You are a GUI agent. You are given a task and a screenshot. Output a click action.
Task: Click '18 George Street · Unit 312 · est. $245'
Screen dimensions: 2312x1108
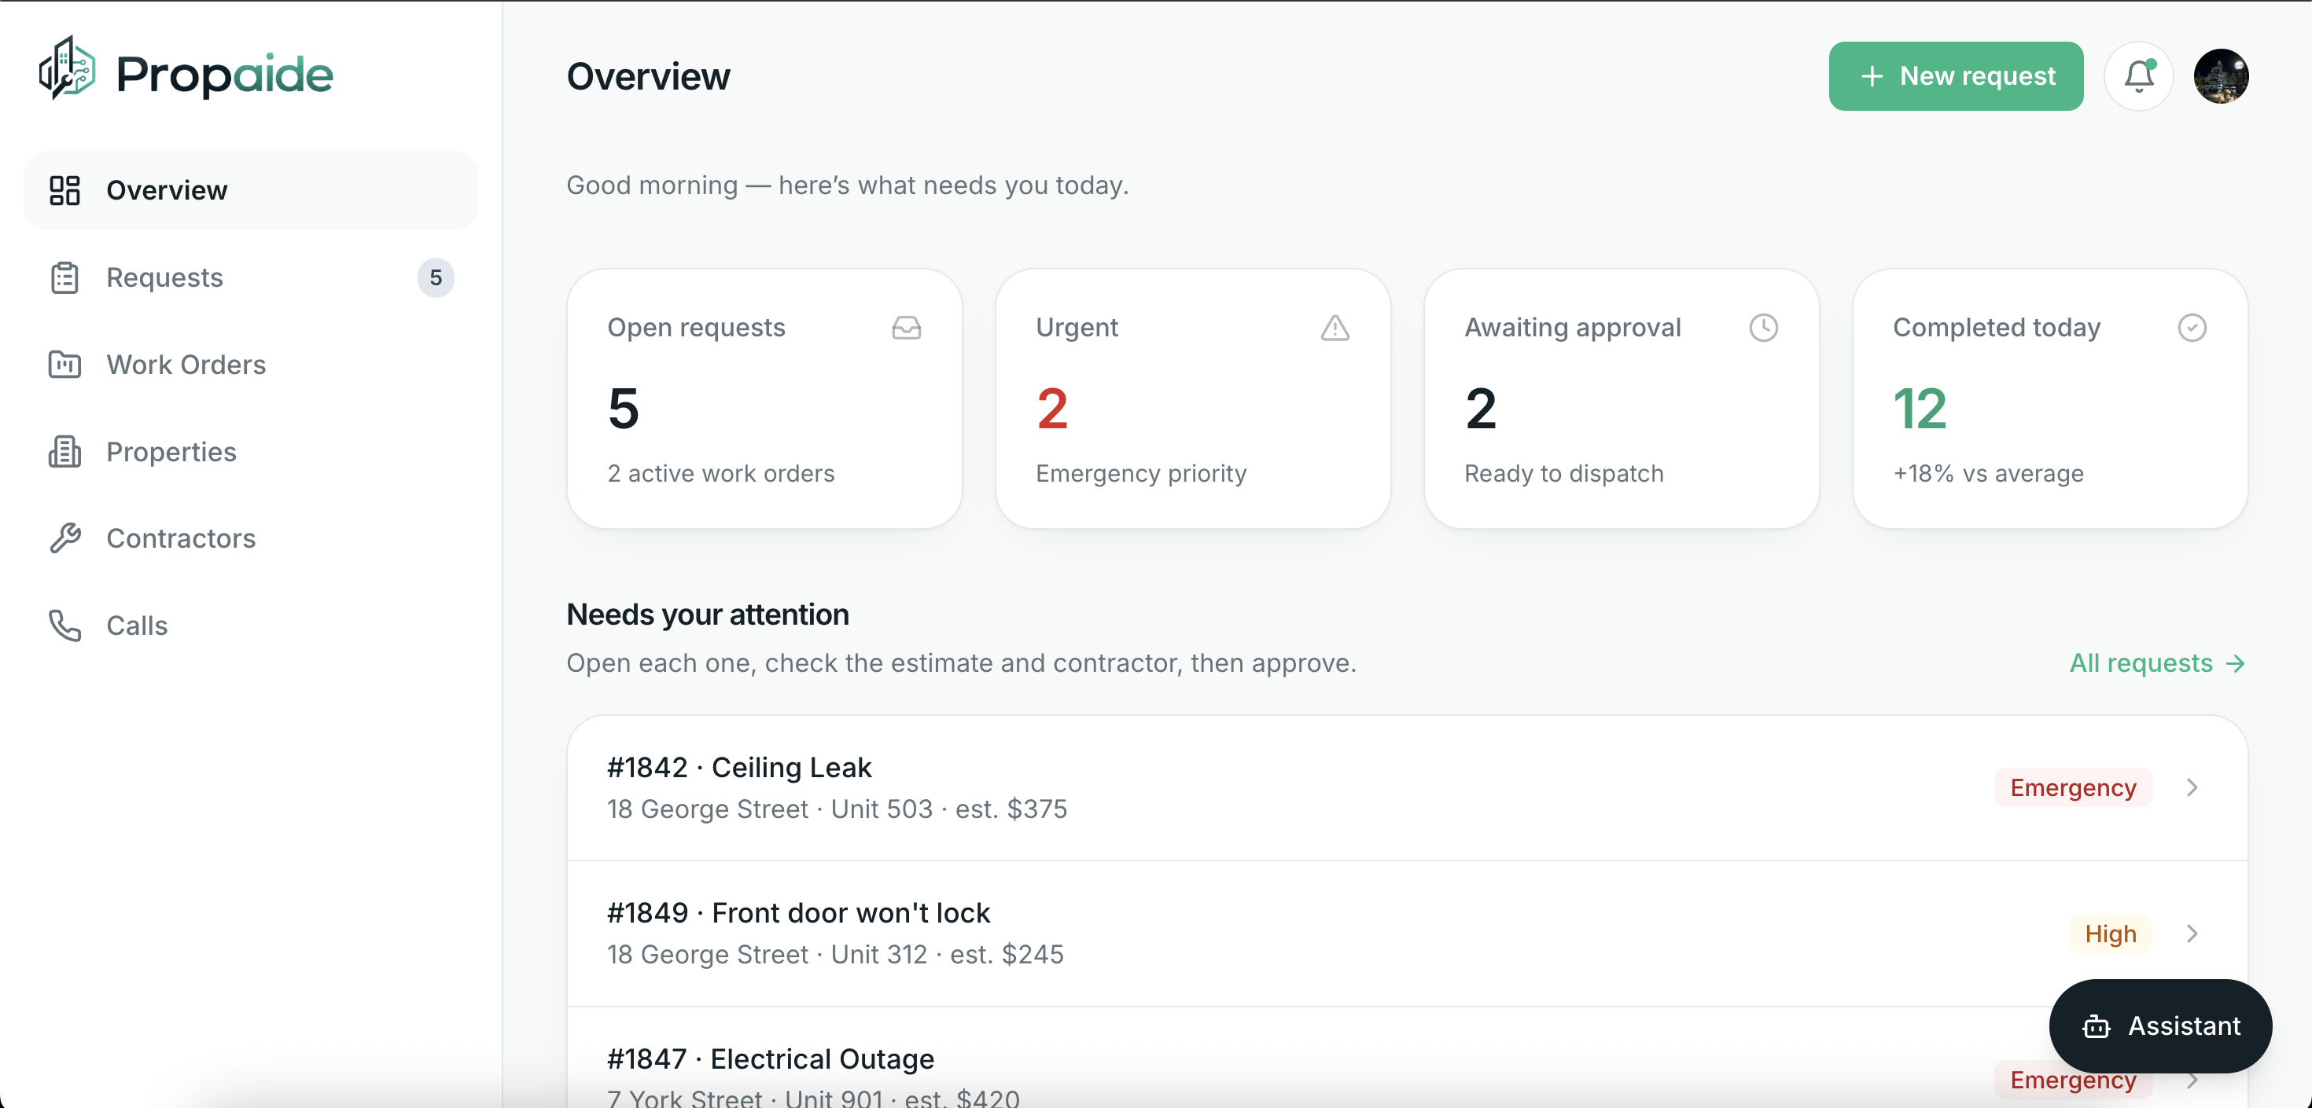tap(834, 955)
